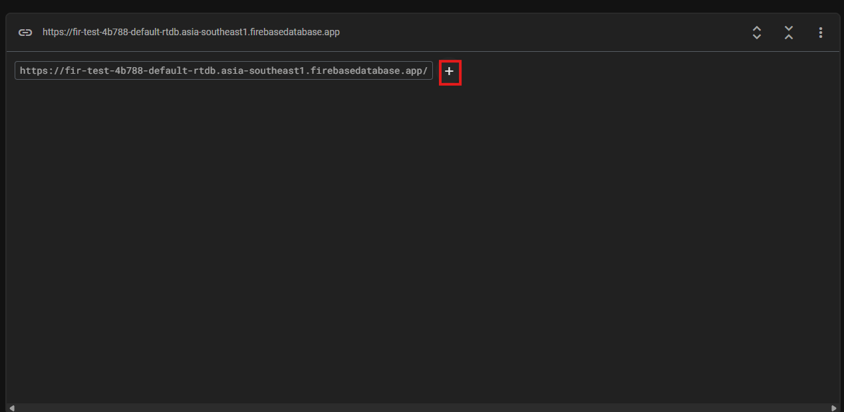The width and height of the screenshot is (844, 412).
Task: Click the left arrow of horizontal scrollbar
Action: [x=11, y=408]
